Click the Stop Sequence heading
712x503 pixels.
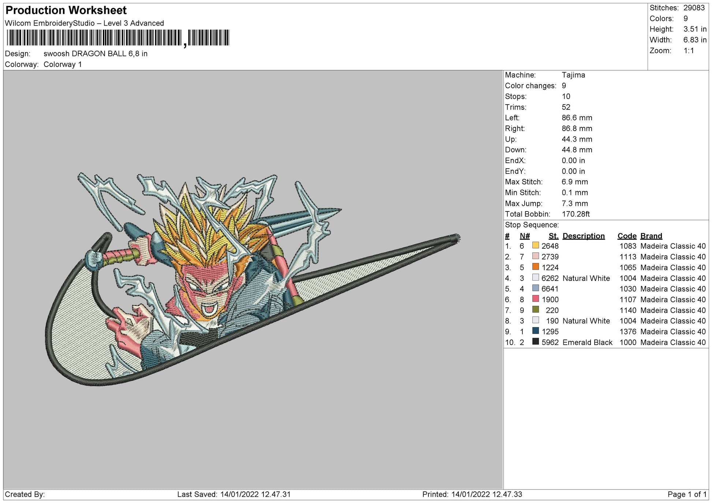point(532,225)
